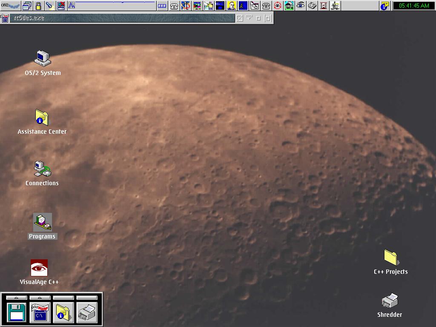The width and height of the screenshot is (436, 327).
Task: Click the OS/2 Warp button in WarpCenter
Action: point(11,6)
